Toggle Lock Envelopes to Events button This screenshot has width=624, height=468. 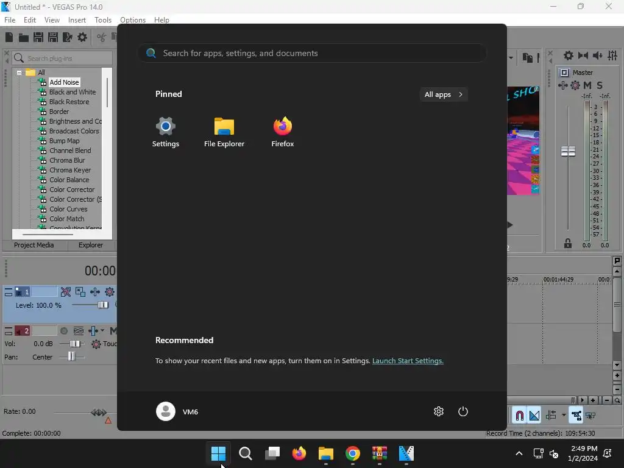tap(576, 416)
